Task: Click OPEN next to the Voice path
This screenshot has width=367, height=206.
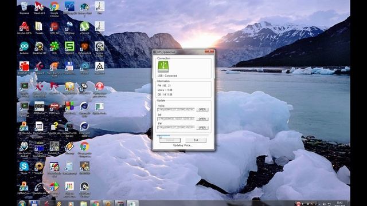Action: [x=202, y=109]
